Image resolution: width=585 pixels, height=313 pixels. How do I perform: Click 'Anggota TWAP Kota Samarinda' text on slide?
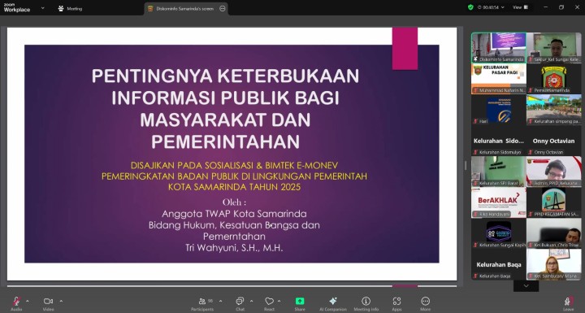point(234,214)
